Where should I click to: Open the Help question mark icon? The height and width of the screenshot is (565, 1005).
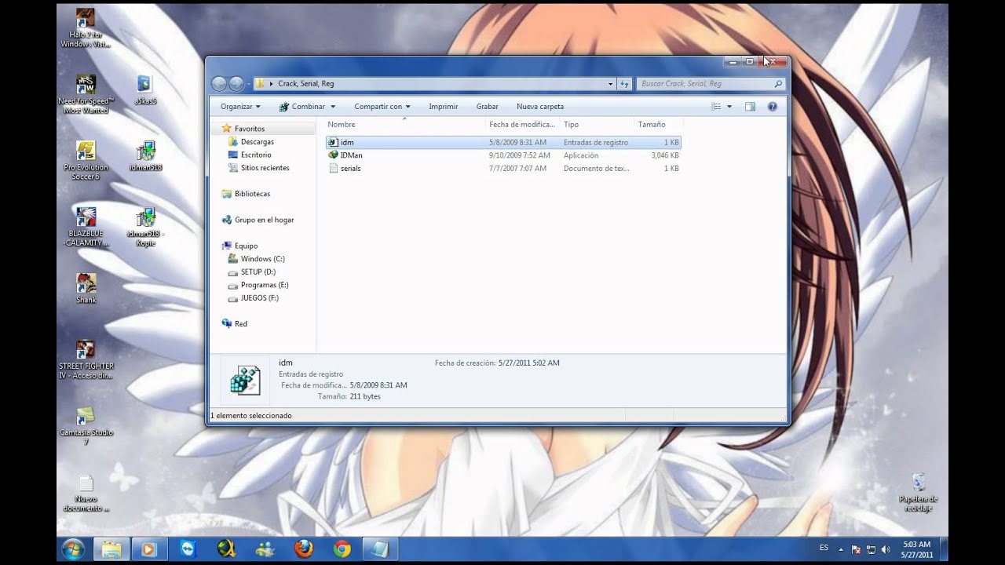click(772, 107)
